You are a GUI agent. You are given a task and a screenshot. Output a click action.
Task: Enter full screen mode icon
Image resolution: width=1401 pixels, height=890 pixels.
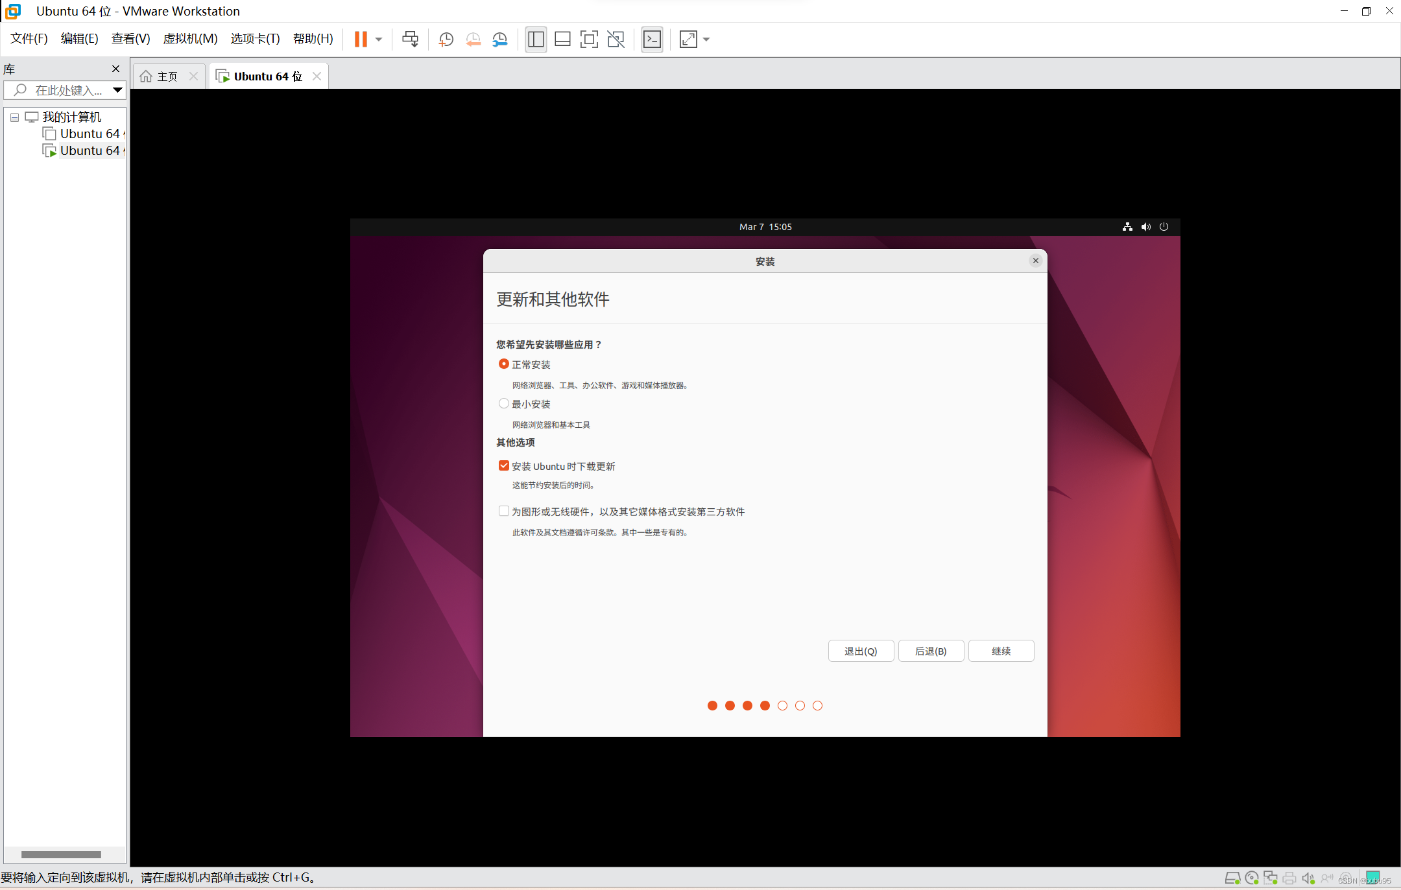coord(589,40)
